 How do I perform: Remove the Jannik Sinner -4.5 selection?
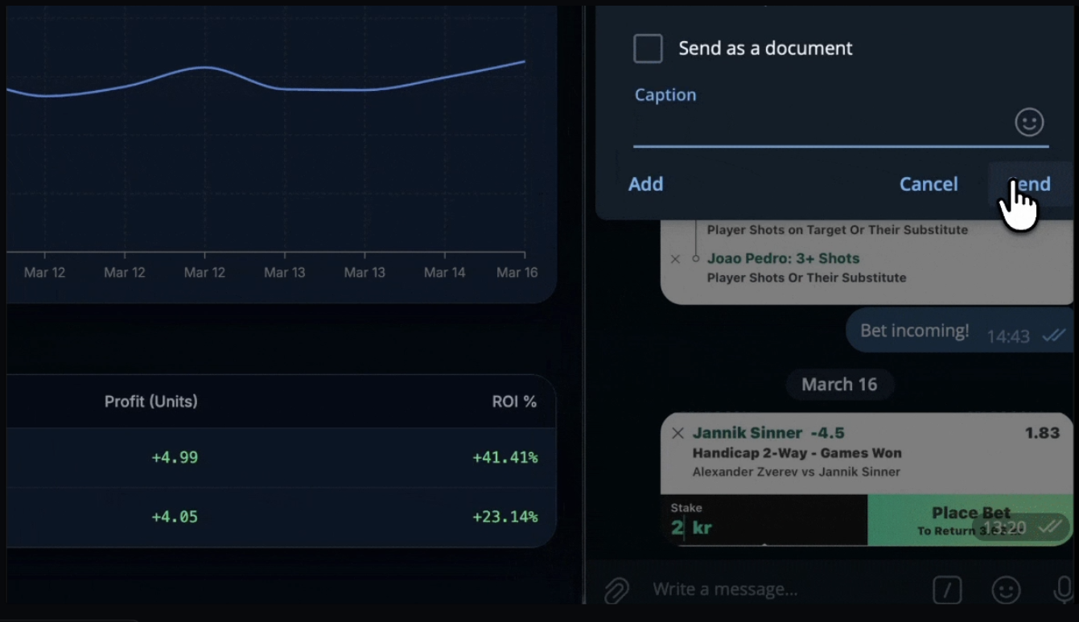[677, 434]
